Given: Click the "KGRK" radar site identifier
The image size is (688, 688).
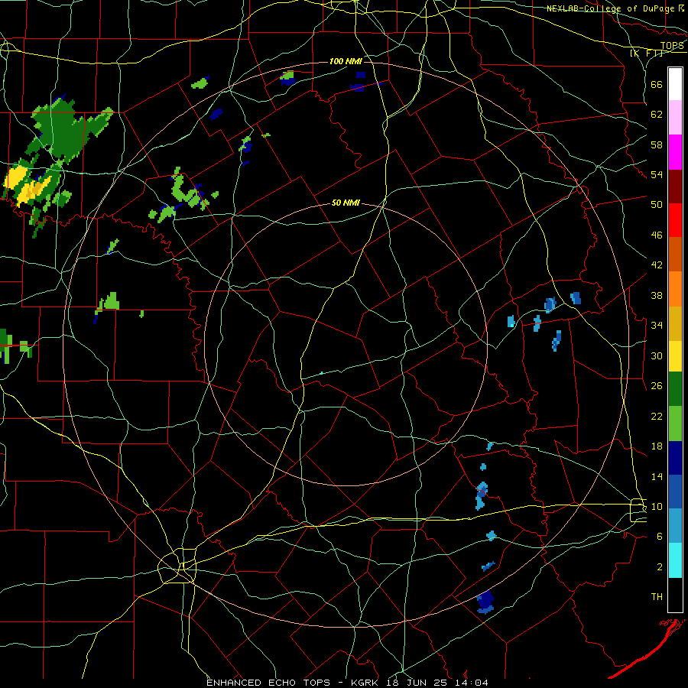Looking at the screenshot, I should (x=366, y=683).
